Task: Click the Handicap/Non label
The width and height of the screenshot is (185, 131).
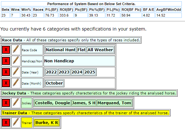Action: 32,61
